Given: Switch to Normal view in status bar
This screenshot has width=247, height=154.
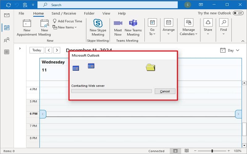Looking at the screenshot, I should point(175,151).
